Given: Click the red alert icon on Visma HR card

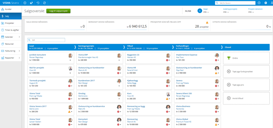Looking at the screenshot, I should tap(167, 73).
